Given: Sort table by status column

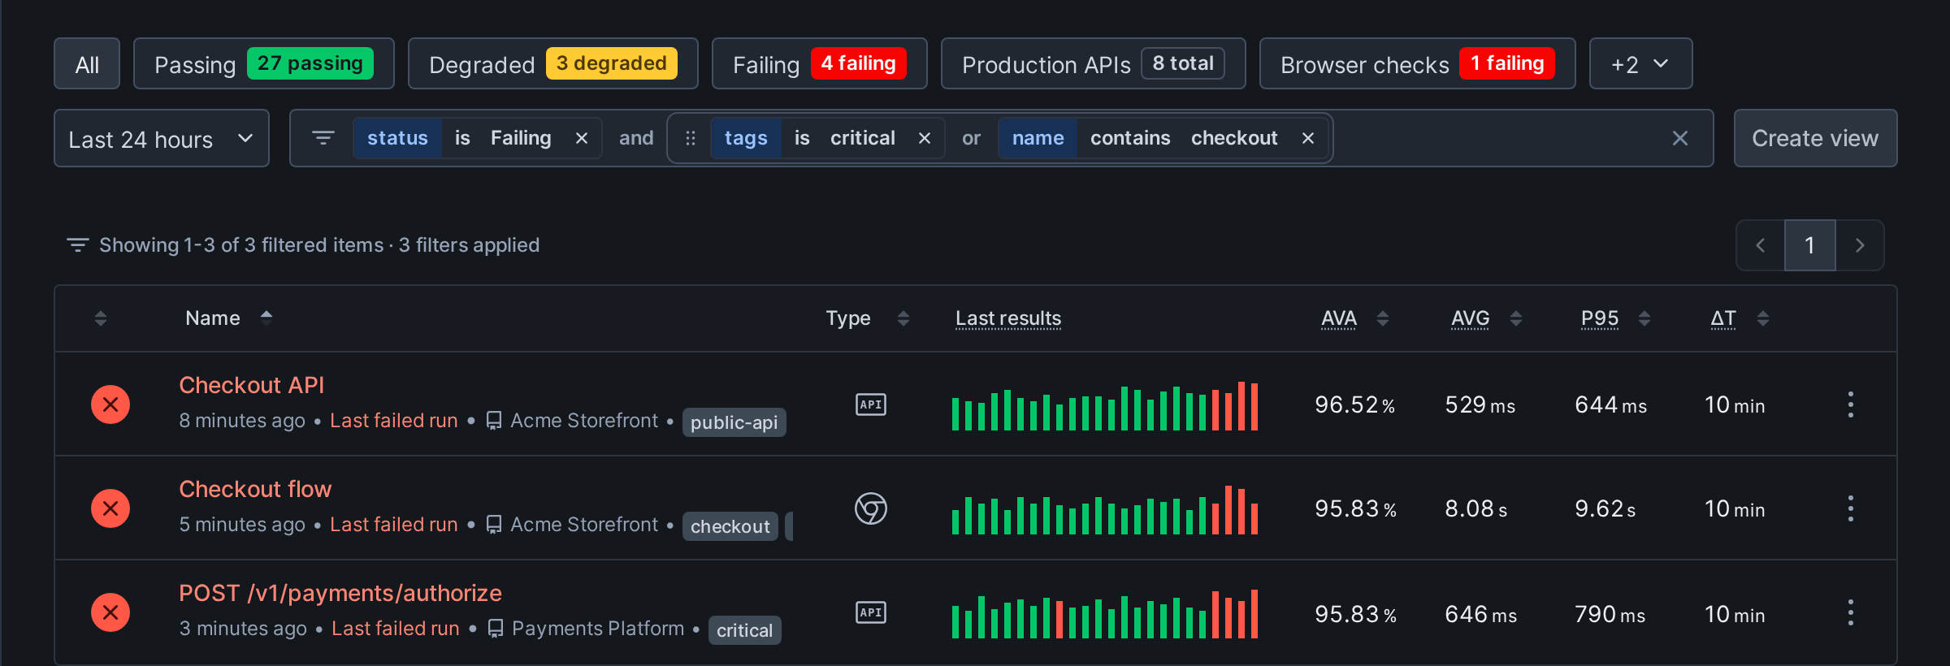Looking at the screenshot, I should pos(101,318).
